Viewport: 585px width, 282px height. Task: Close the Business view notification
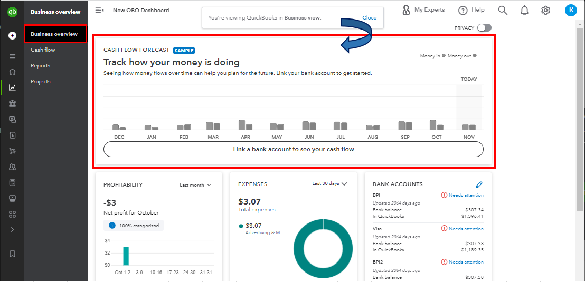tap(369, 18)
